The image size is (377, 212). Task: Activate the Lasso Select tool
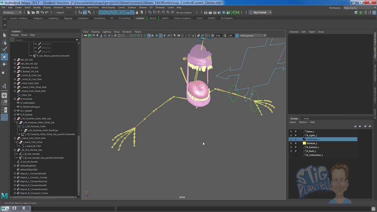coord(4,43)
